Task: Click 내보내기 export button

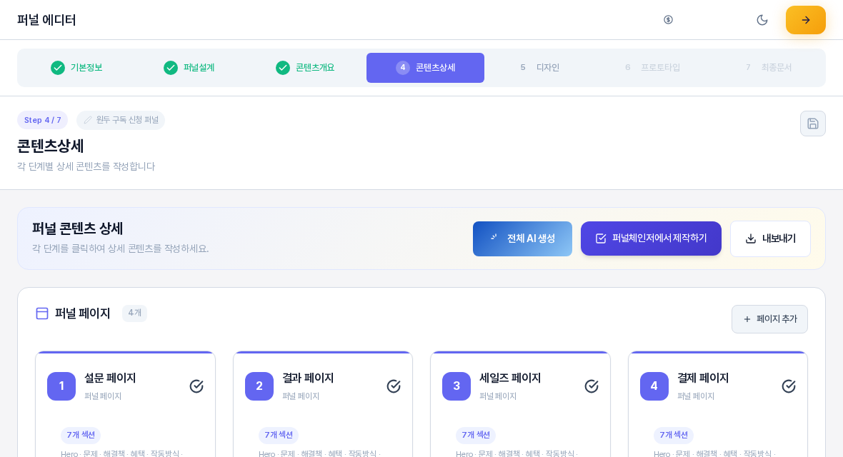Action: (x=770, y=238)
